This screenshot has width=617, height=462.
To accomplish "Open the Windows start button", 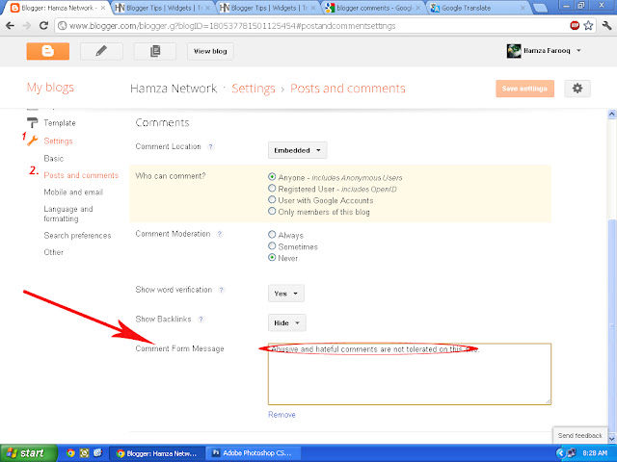I will point(28,453).
